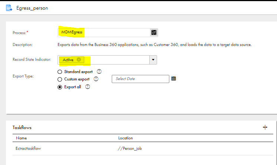Click the Taskflows section heading
The width and height of the screenshot is (277, 165).
coord(22,128)
